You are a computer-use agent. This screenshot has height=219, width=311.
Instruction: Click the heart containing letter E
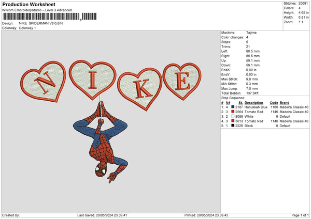pyautogui.click(x=181, y=80)
